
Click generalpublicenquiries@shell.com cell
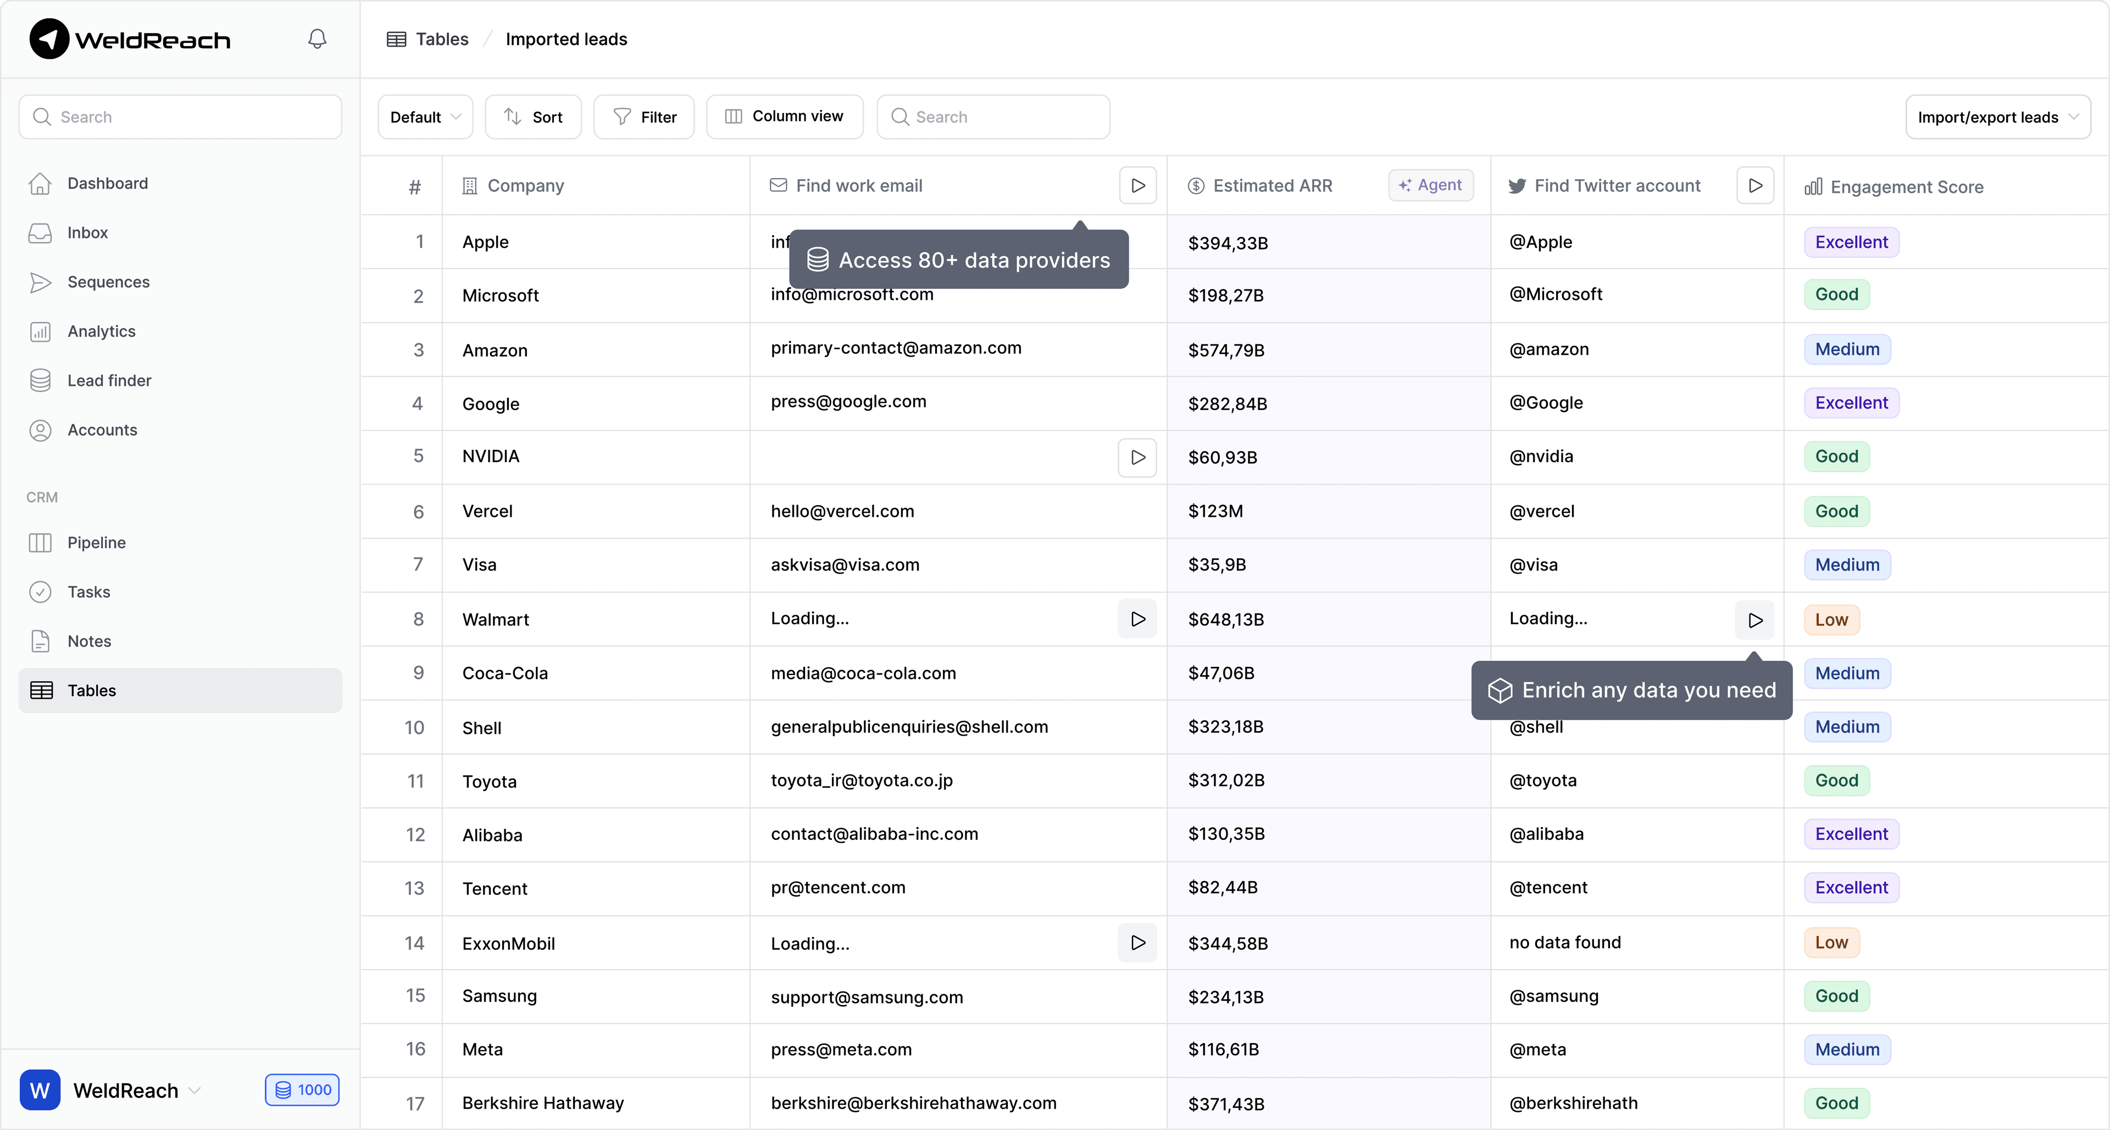point(958,727)
